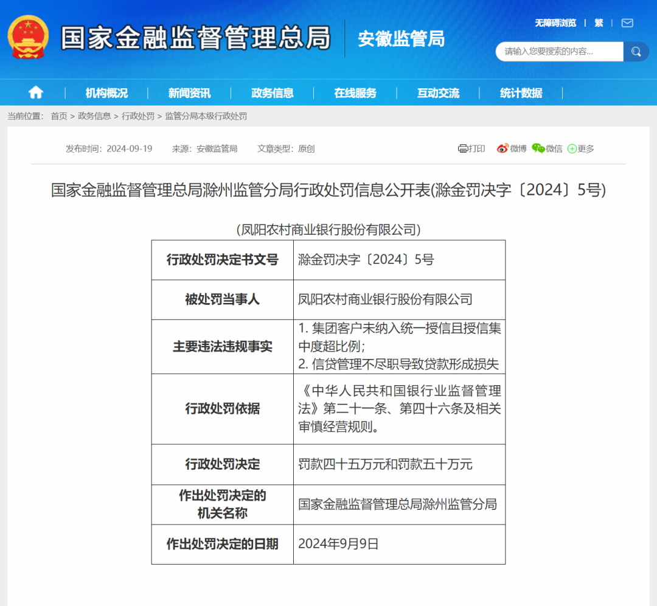This screenshot has width=657, height=606.
Task: Click the 打印 print label
Action: (x=476, y=148)
